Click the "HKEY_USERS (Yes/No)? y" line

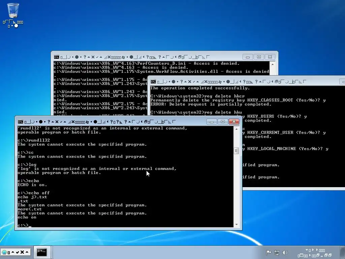pyautogui.click(x=277, y=116)
